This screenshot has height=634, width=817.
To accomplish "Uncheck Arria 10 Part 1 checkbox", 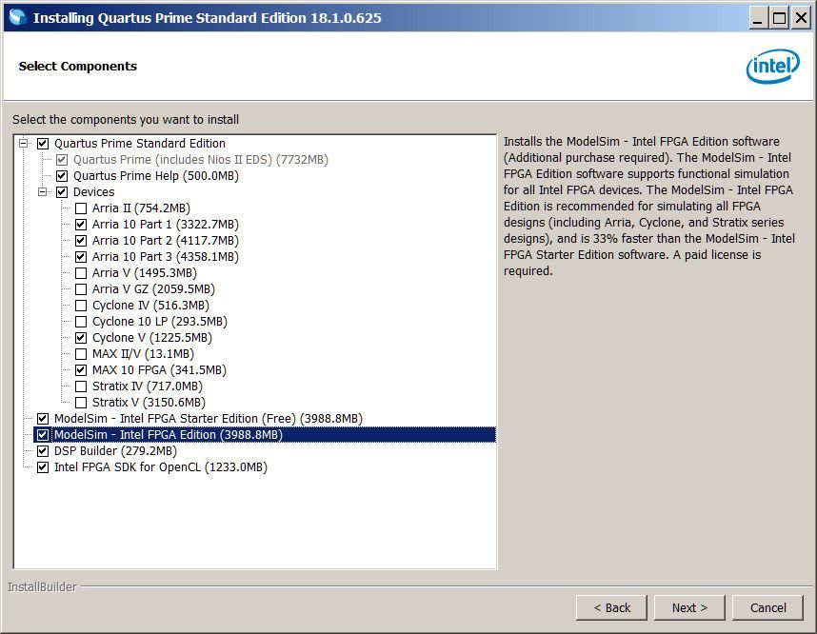I will point(81,225).
